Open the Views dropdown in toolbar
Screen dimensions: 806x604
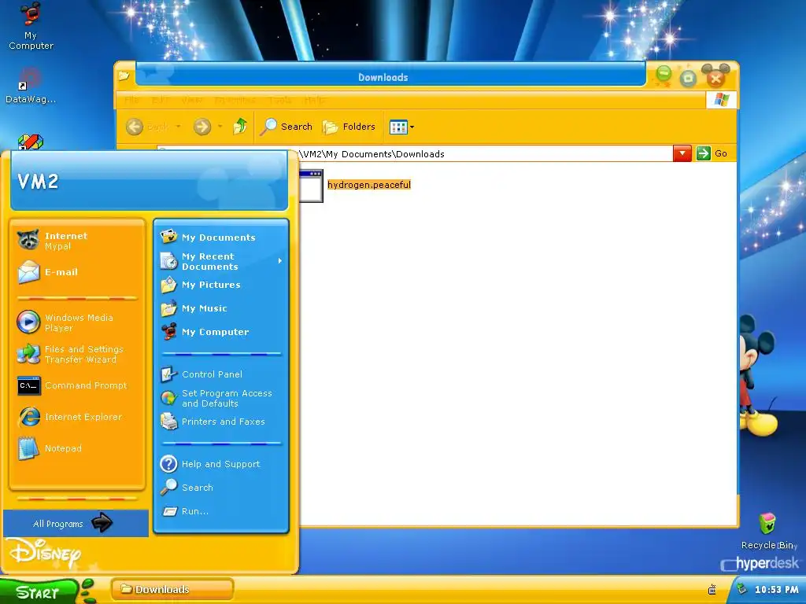(401, 127)
